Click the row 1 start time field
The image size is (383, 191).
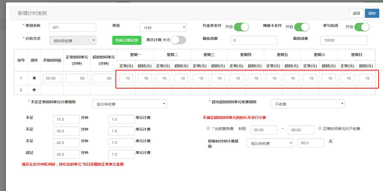point(52,78)
